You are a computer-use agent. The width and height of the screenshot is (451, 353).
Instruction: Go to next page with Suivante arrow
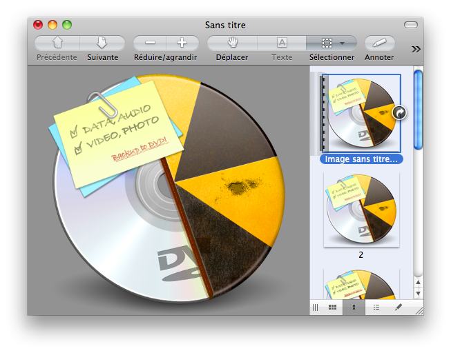(102, 43)
